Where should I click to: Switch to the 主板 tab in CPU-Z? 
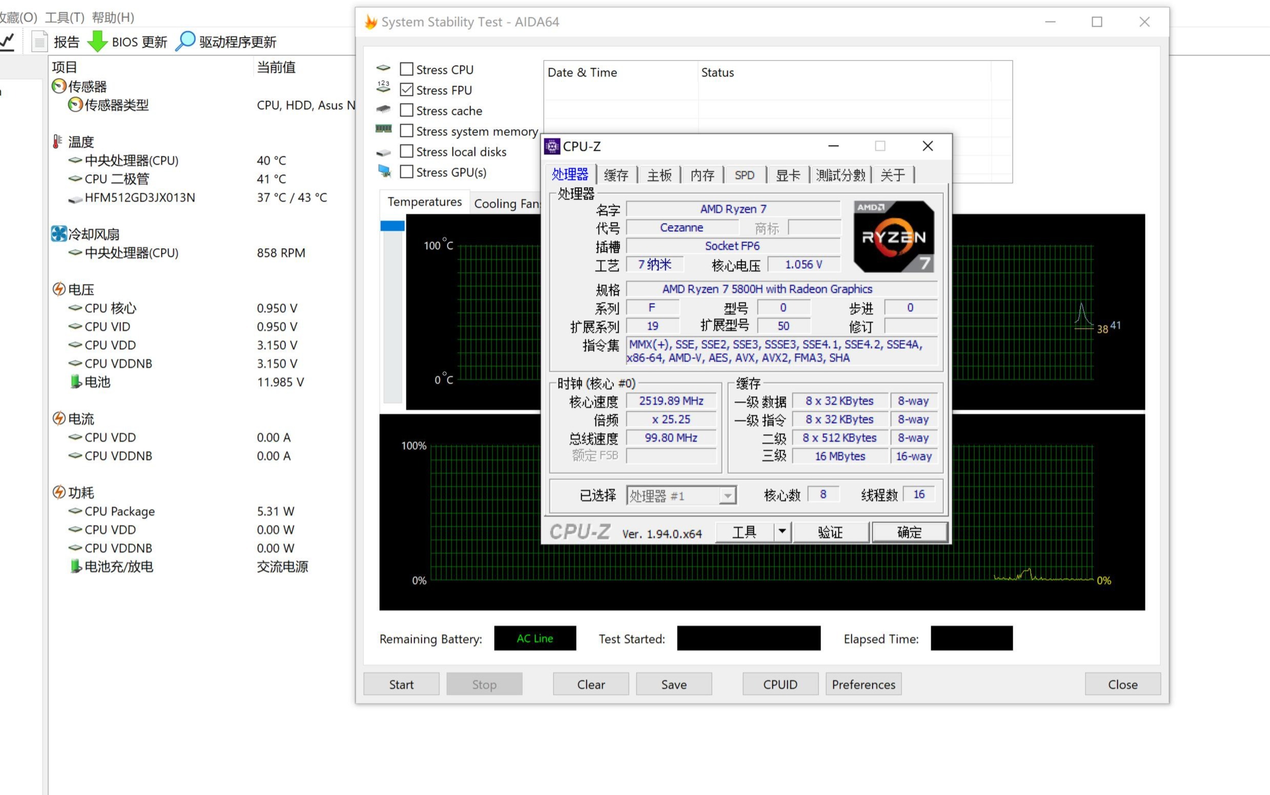pos(659,175)
